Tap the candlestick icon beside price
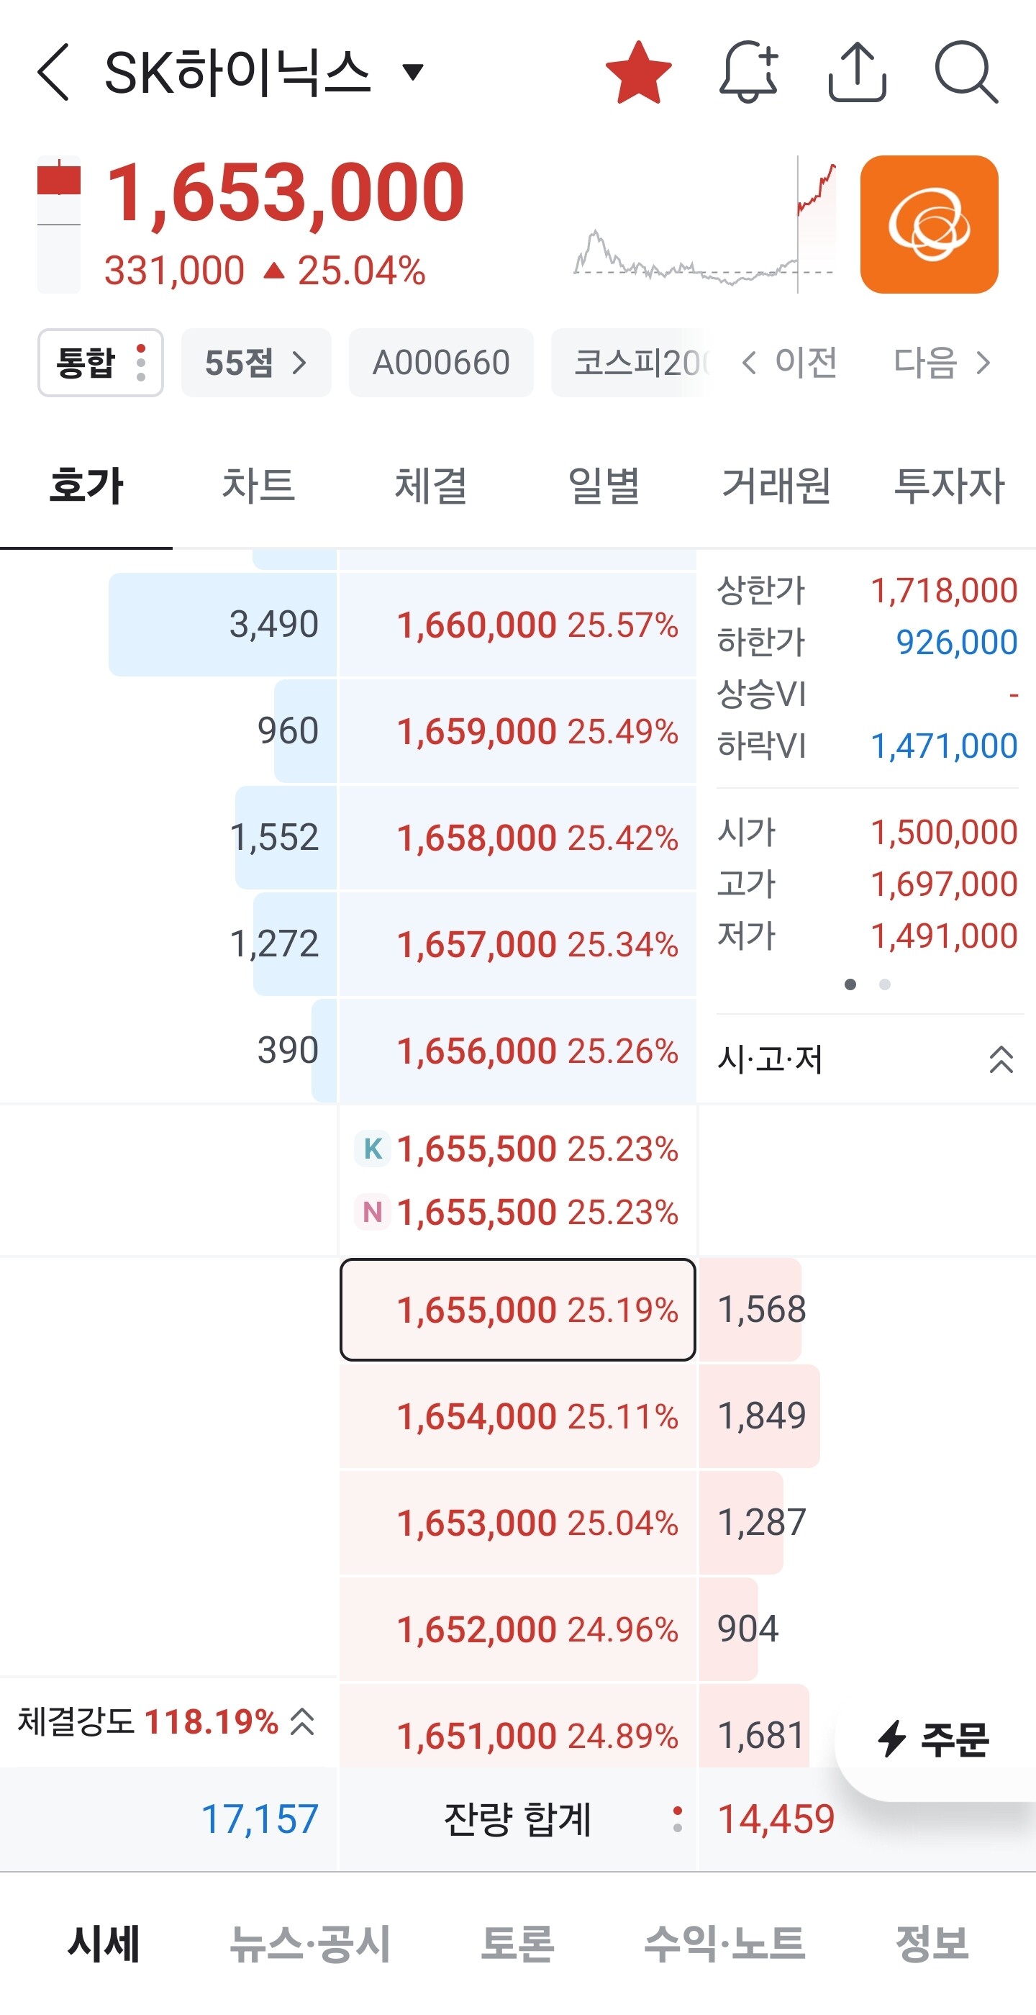1036x2015 pixels. [x=59, y=225]
